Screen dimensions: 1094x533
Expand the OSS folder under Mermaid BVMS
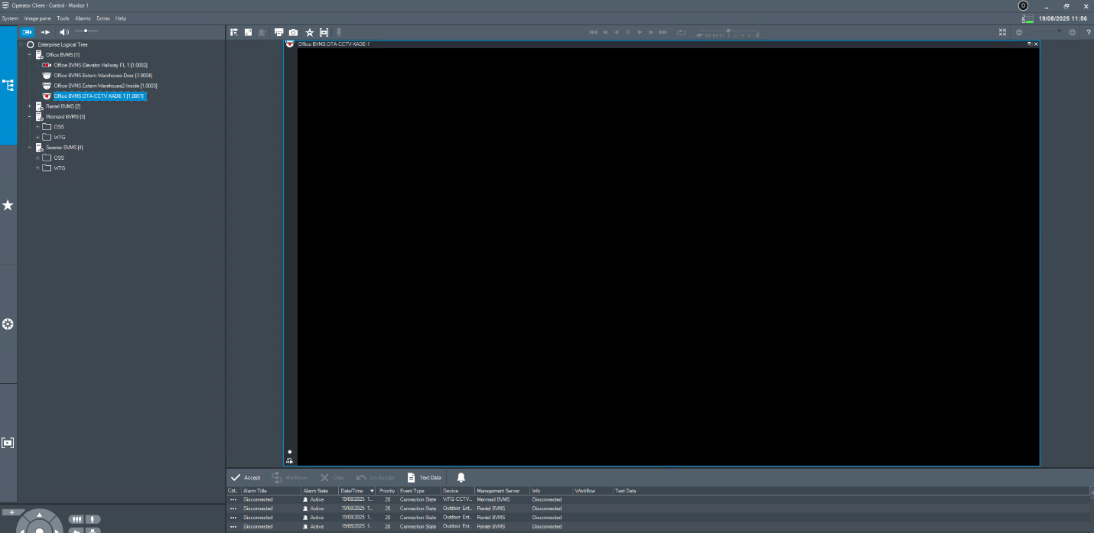[37, 127]
